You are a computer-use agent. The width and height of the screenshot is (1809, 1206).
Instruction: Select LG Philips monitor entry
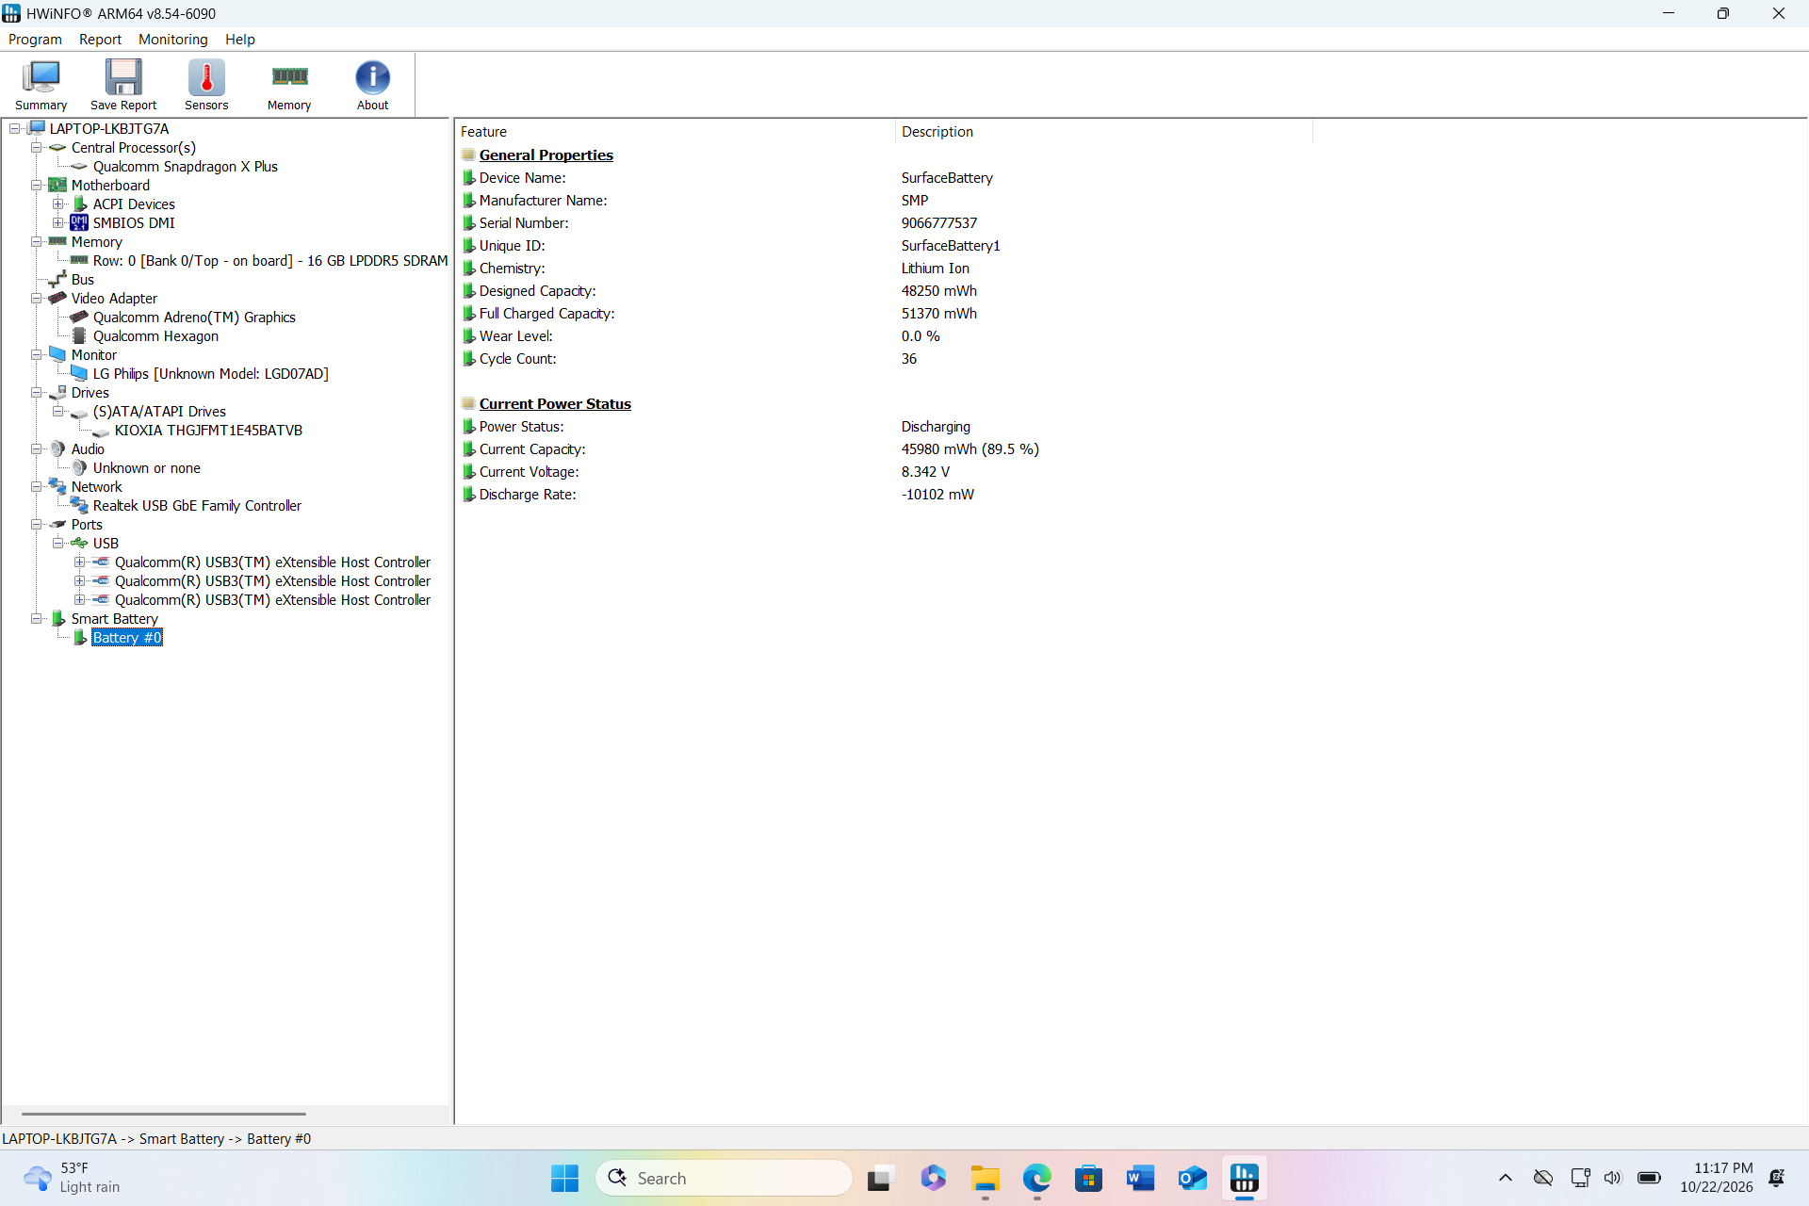point(211,374)
